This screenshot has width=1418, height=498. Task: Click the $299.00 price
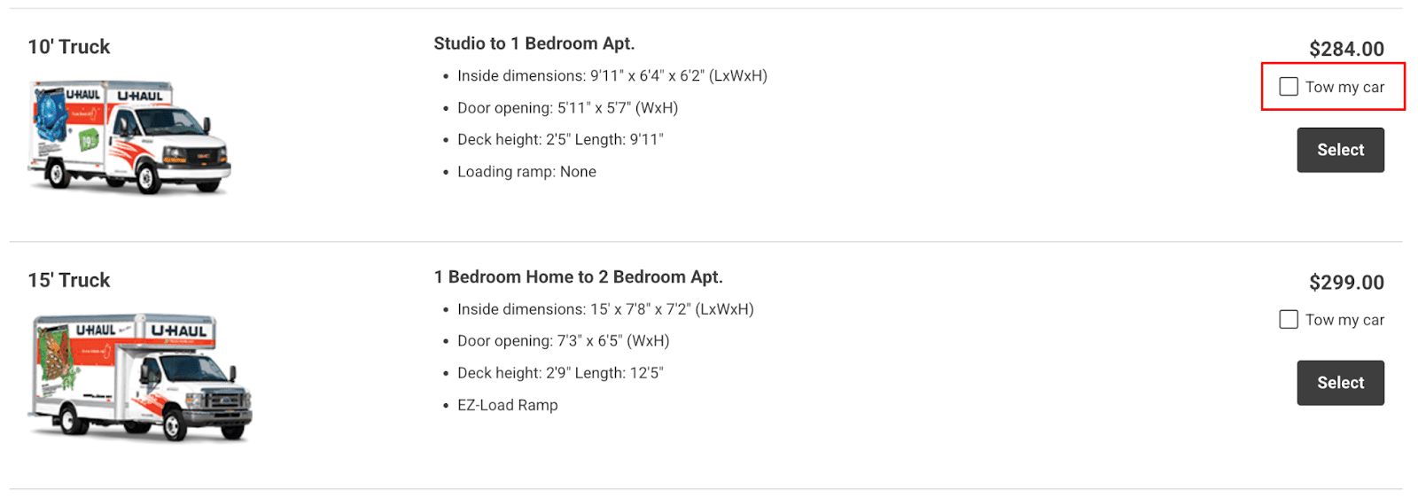pyautogui.click(x=1346, y=283)
